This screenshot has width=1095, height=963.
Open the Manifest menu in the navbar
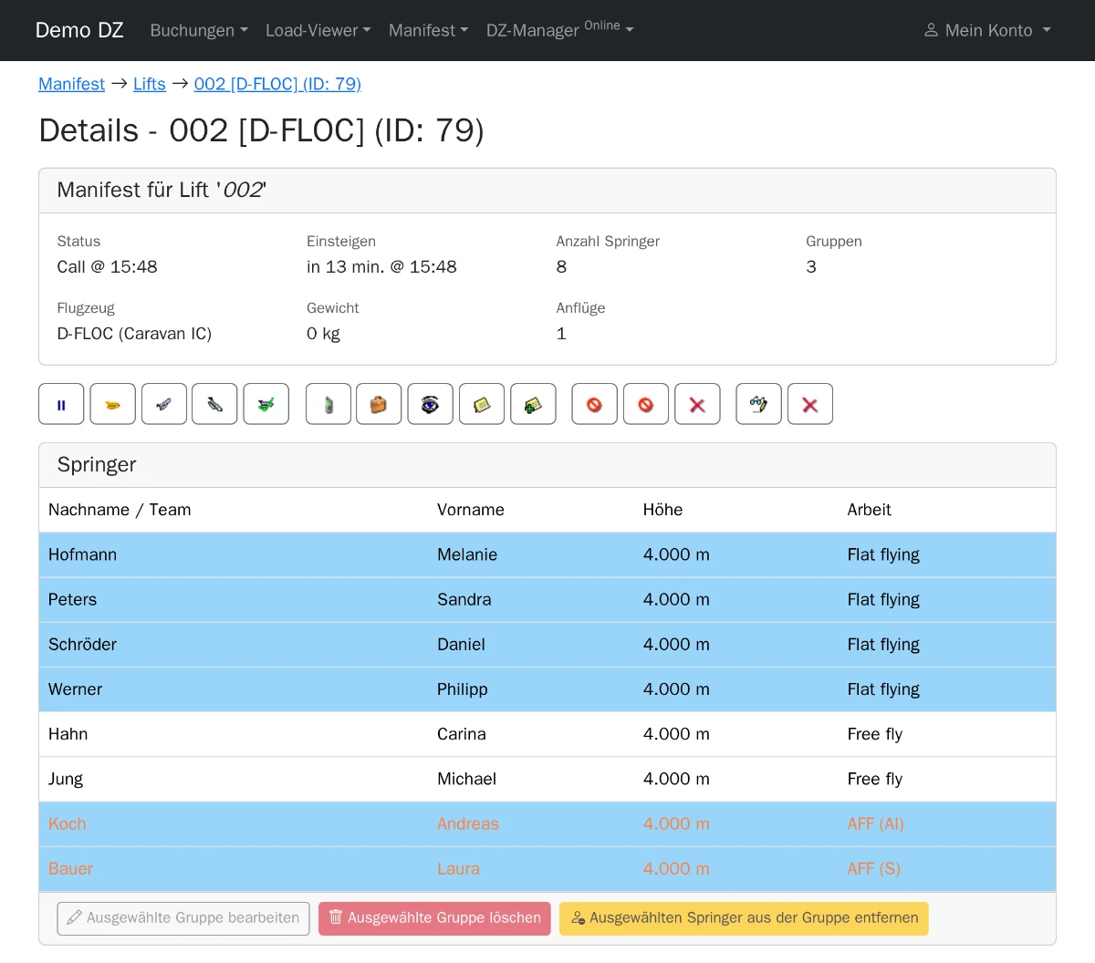click(429, 30)
